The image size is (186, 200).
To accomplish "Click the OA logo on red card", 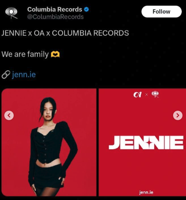I will coord(138,95).
